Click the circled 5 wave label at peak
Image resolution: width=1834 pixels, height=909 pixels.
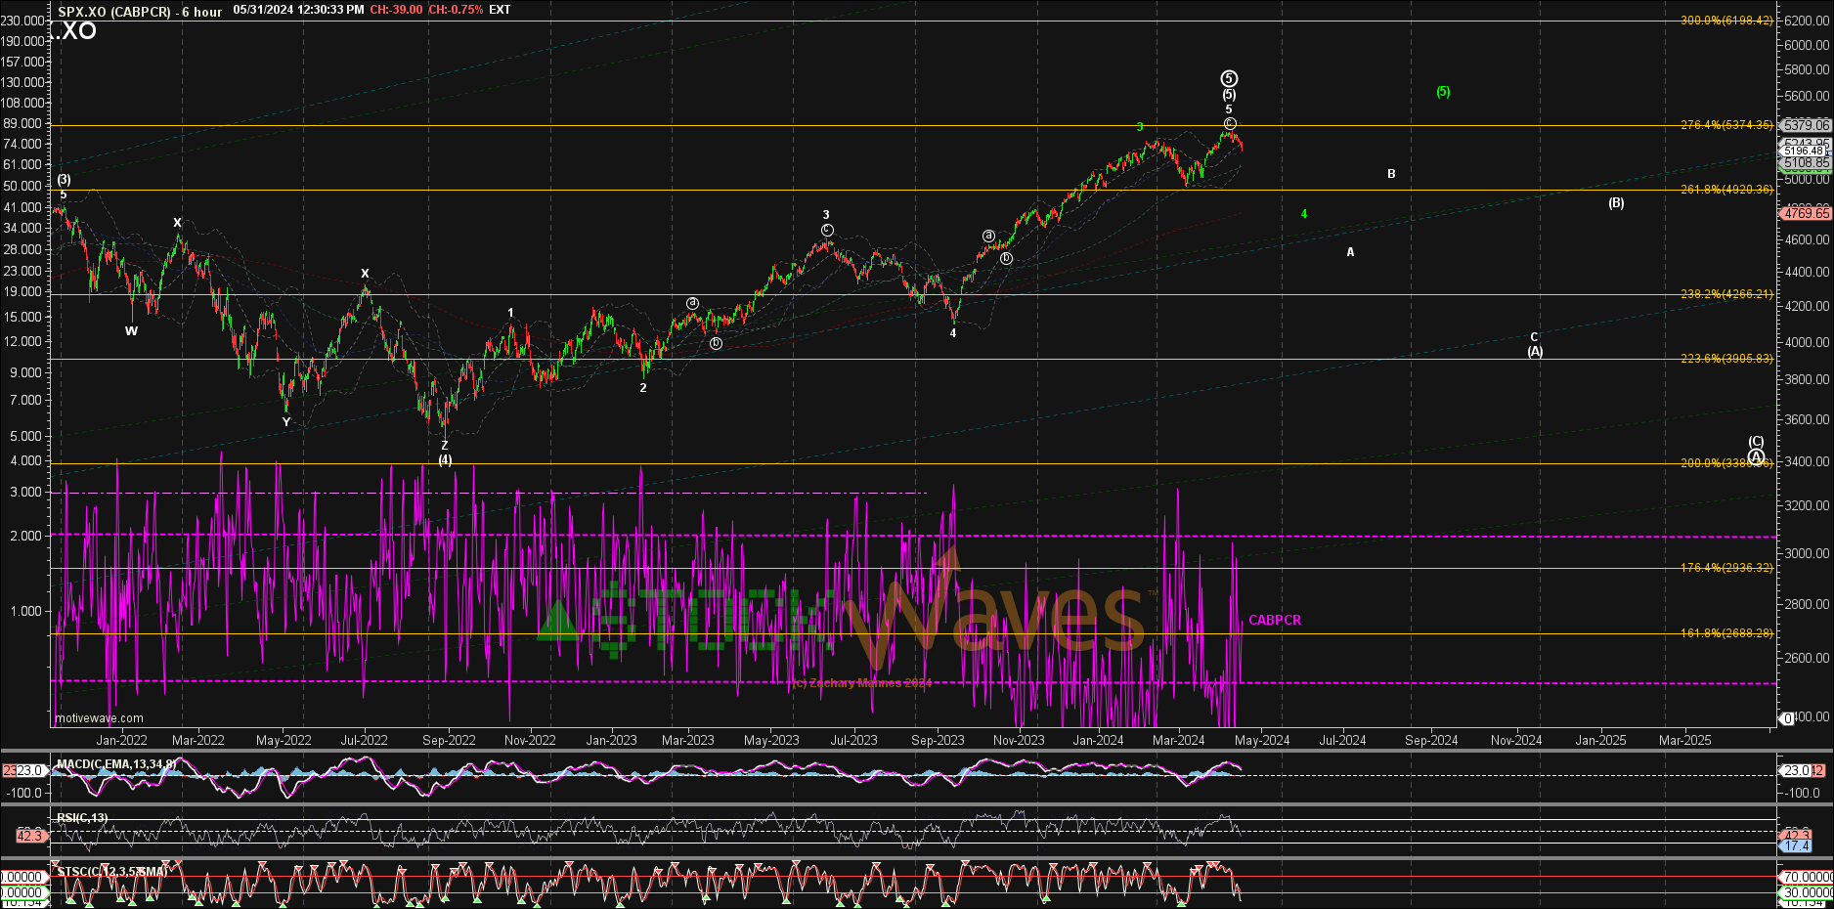click(x=1229, y=79)
